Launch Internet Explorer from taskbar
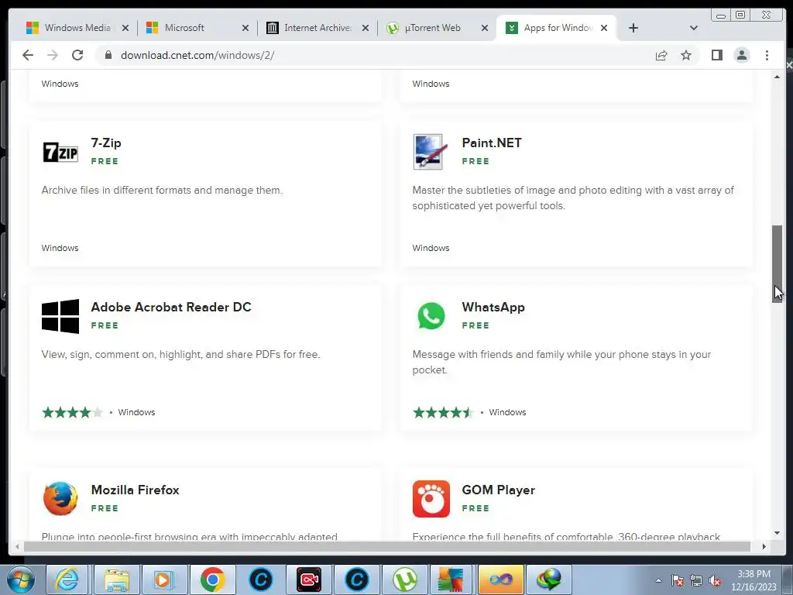The height and width of the screenshot is (595, 793). pyautogui.click(x=67, y=580)
